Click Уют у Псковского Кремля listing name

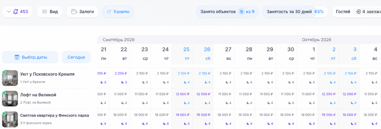pyautogui.click(x=47, y=74)
